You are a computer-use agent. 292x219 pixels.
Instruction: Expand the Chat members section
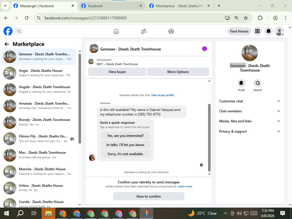coord(249,111)
